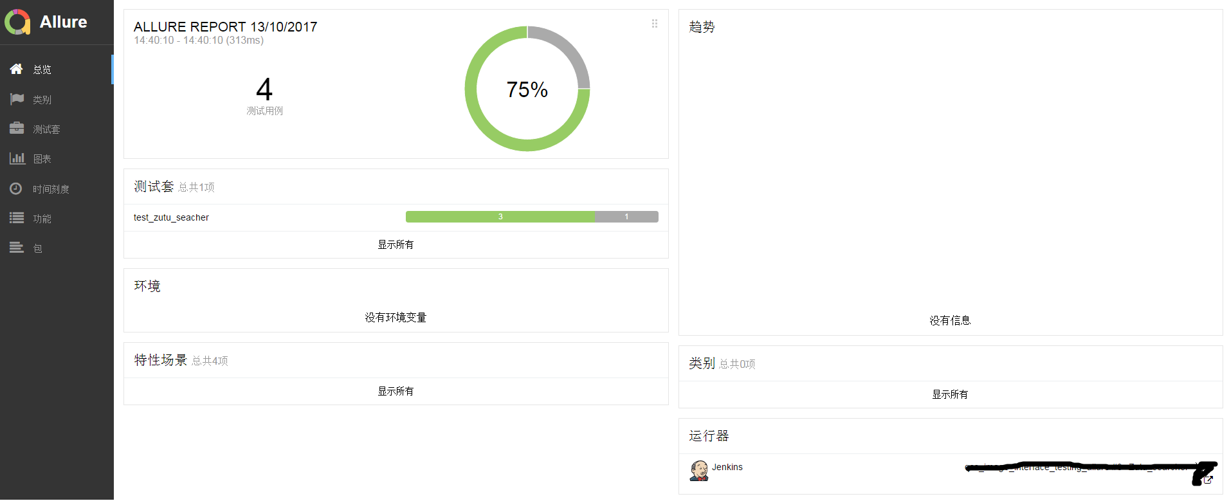Viewport: 1229px width, 501px height.
Task: Show all under 测试套 widget
Action: (x=396, y=244)
